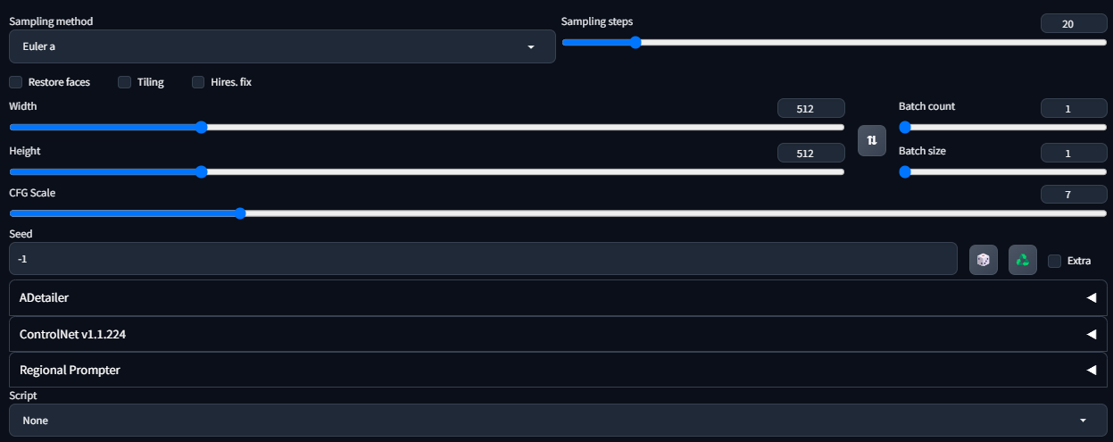Click the dice icon to randomize seed
This screenshot has height=442, width=1113.
click(984, 260)
